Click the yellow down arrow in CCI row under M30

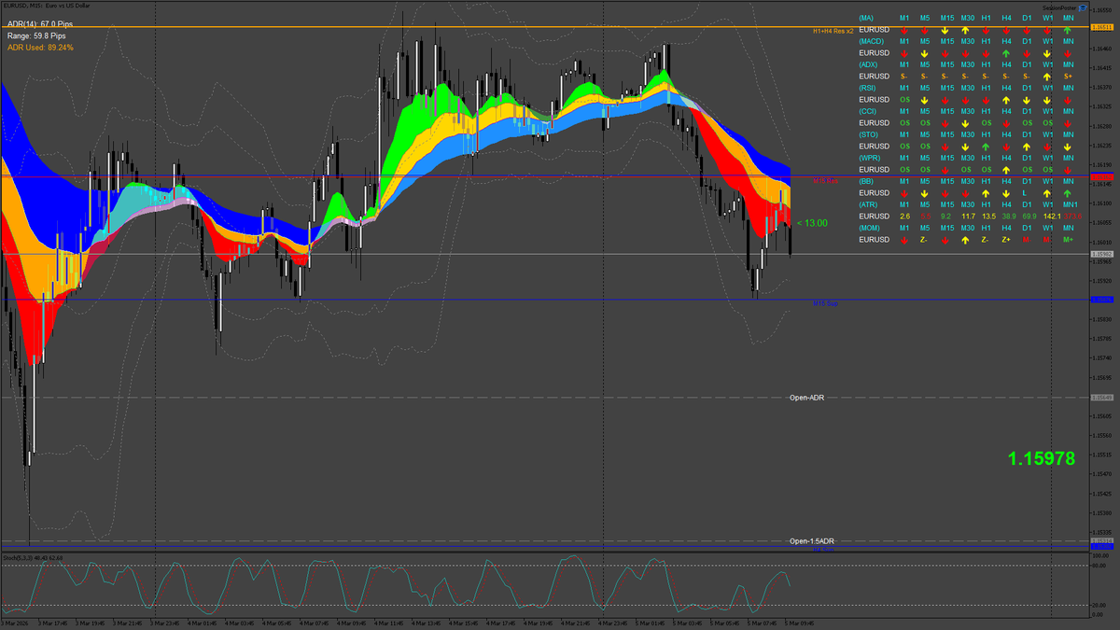coord(965,122)
